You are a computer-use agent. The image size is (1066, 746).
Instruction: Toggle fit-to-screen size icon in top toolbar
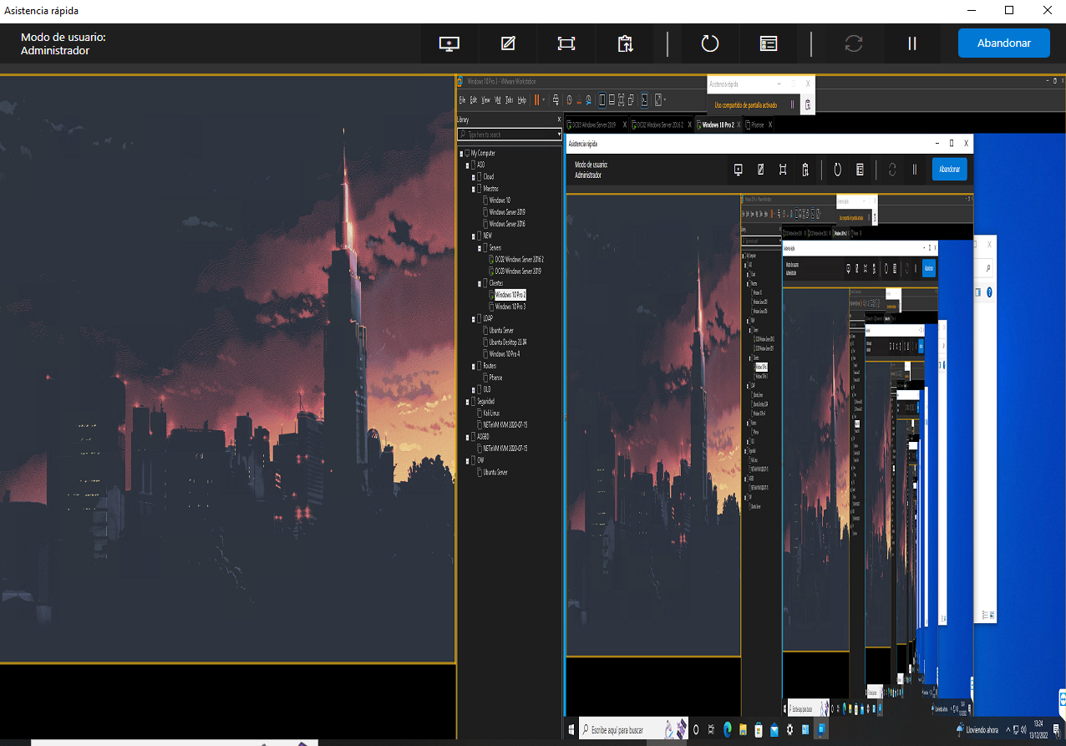[x=566, y=43]
